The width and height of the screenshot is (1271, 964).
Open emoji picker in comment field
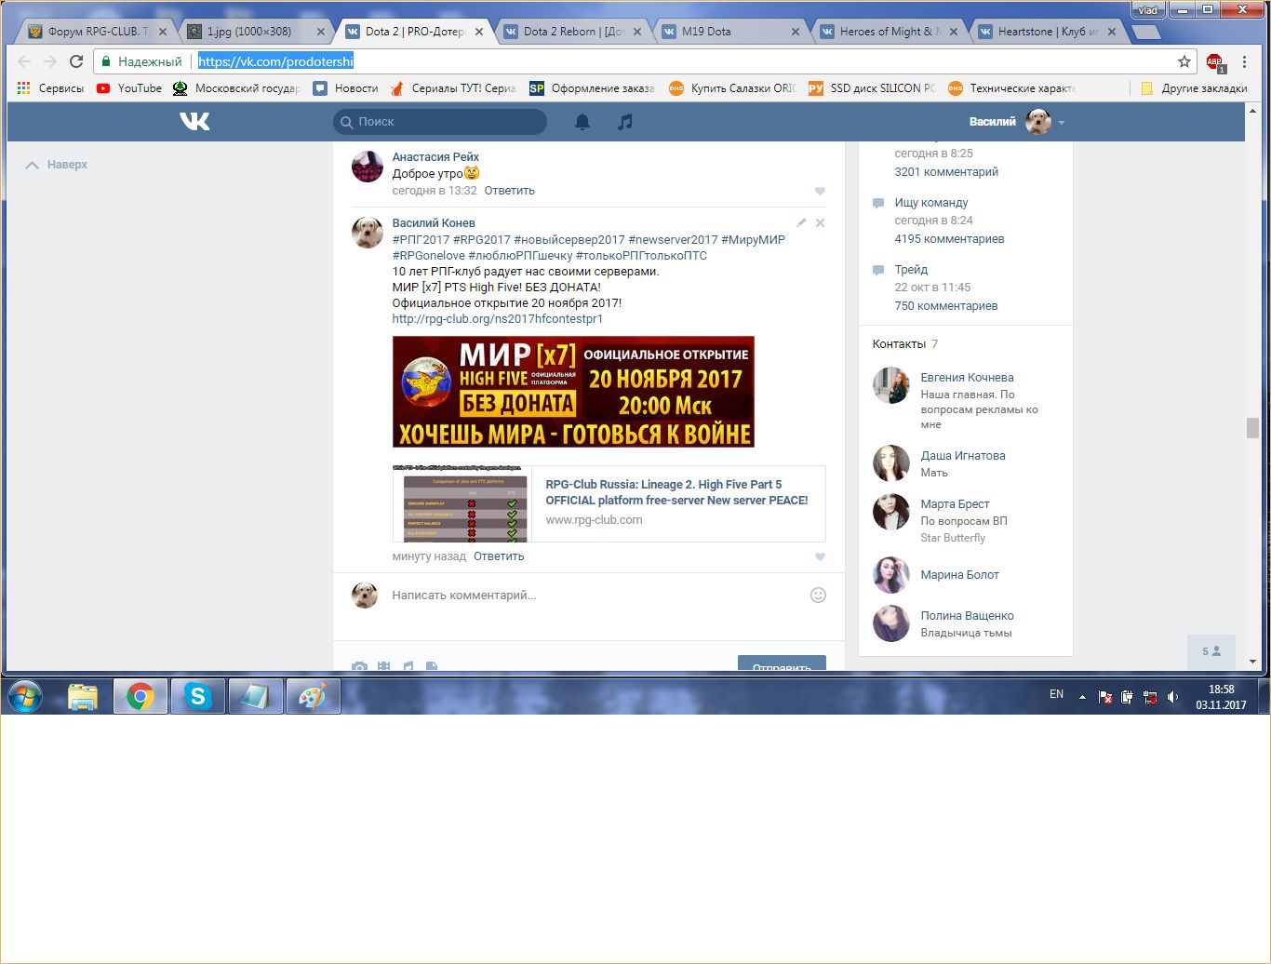pos(818,596)
